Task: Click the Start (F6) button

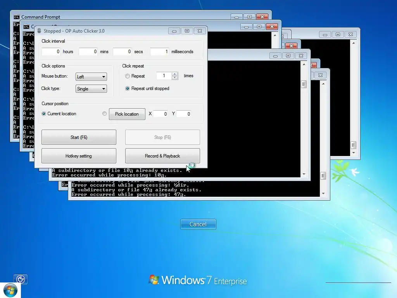Action: point(79,137)
